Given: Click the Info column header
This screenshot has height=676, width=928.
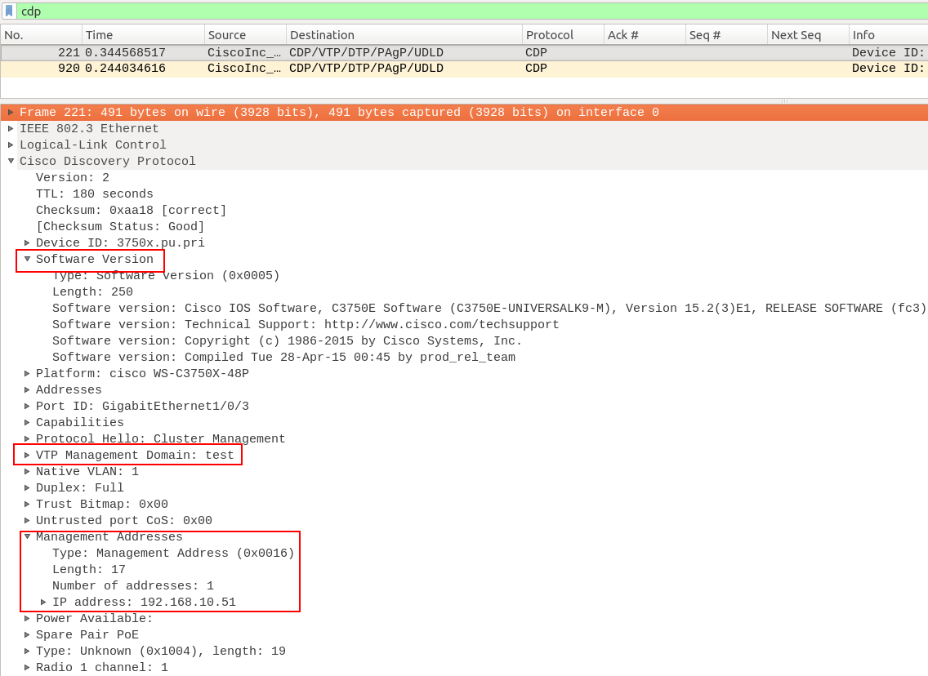Looking at the screenshot, I should click(x=888, y=35).
